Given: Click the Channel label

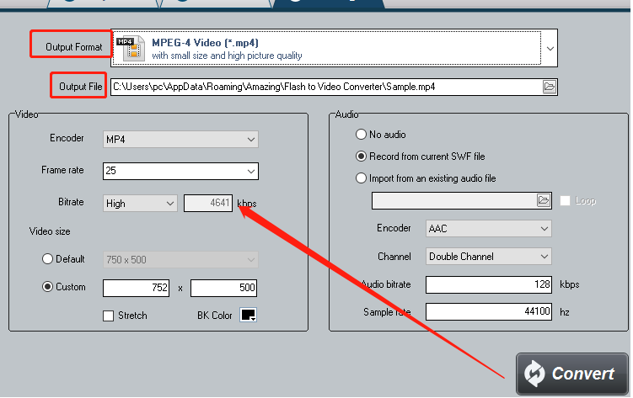Looking at the screenshot, I should pyautogui.click(x=394, y=257).
